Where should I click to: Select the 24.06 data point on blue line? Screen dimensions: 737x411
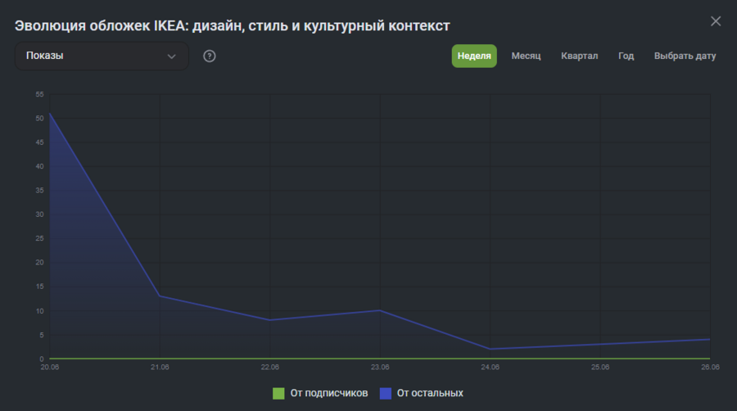490,349
